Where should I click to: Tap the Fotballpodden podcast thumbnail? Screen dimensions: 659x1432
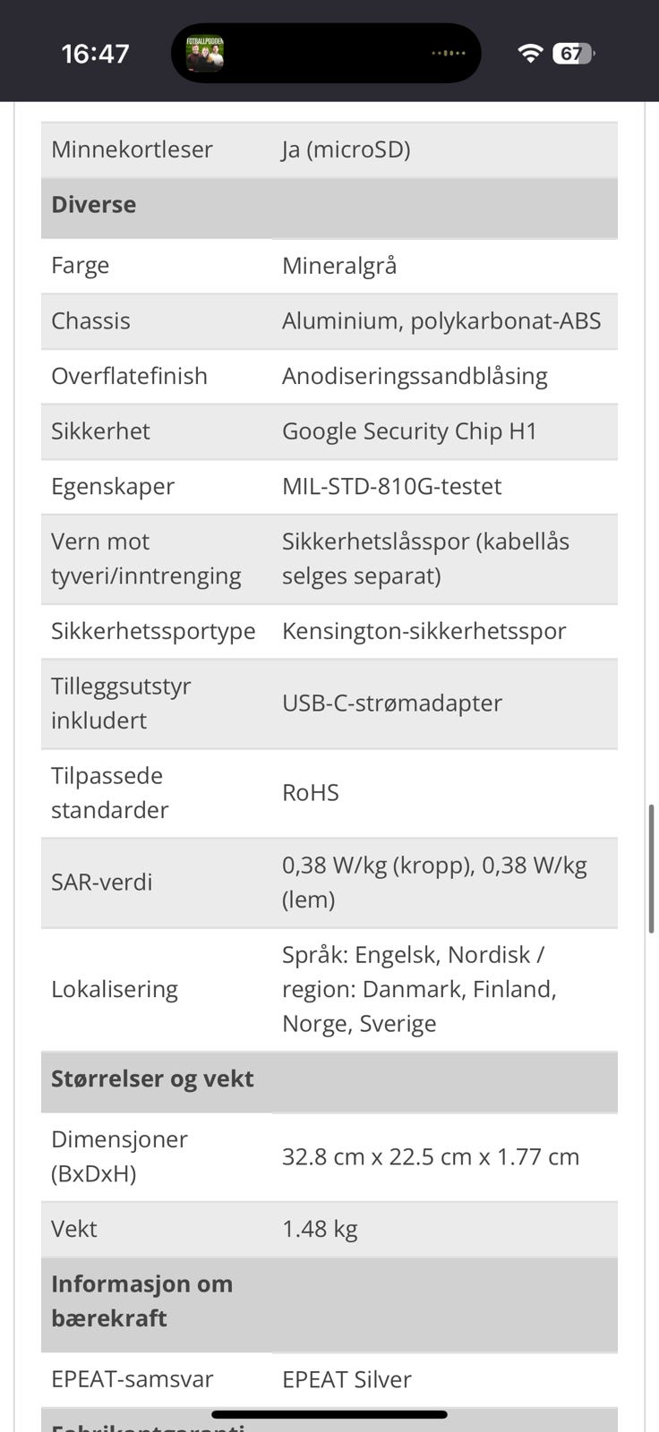pyautogui.click(x=204, y=54)
